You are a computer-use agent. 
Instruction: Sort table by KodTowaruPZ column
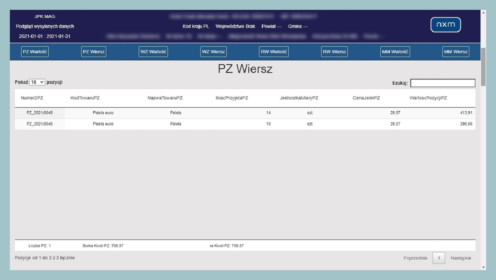[x=85, y=98]
